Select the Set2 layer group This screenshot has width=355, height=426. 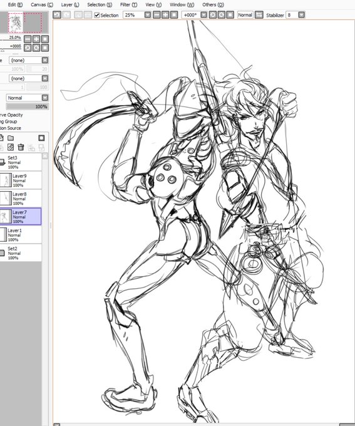pos(21,253)
